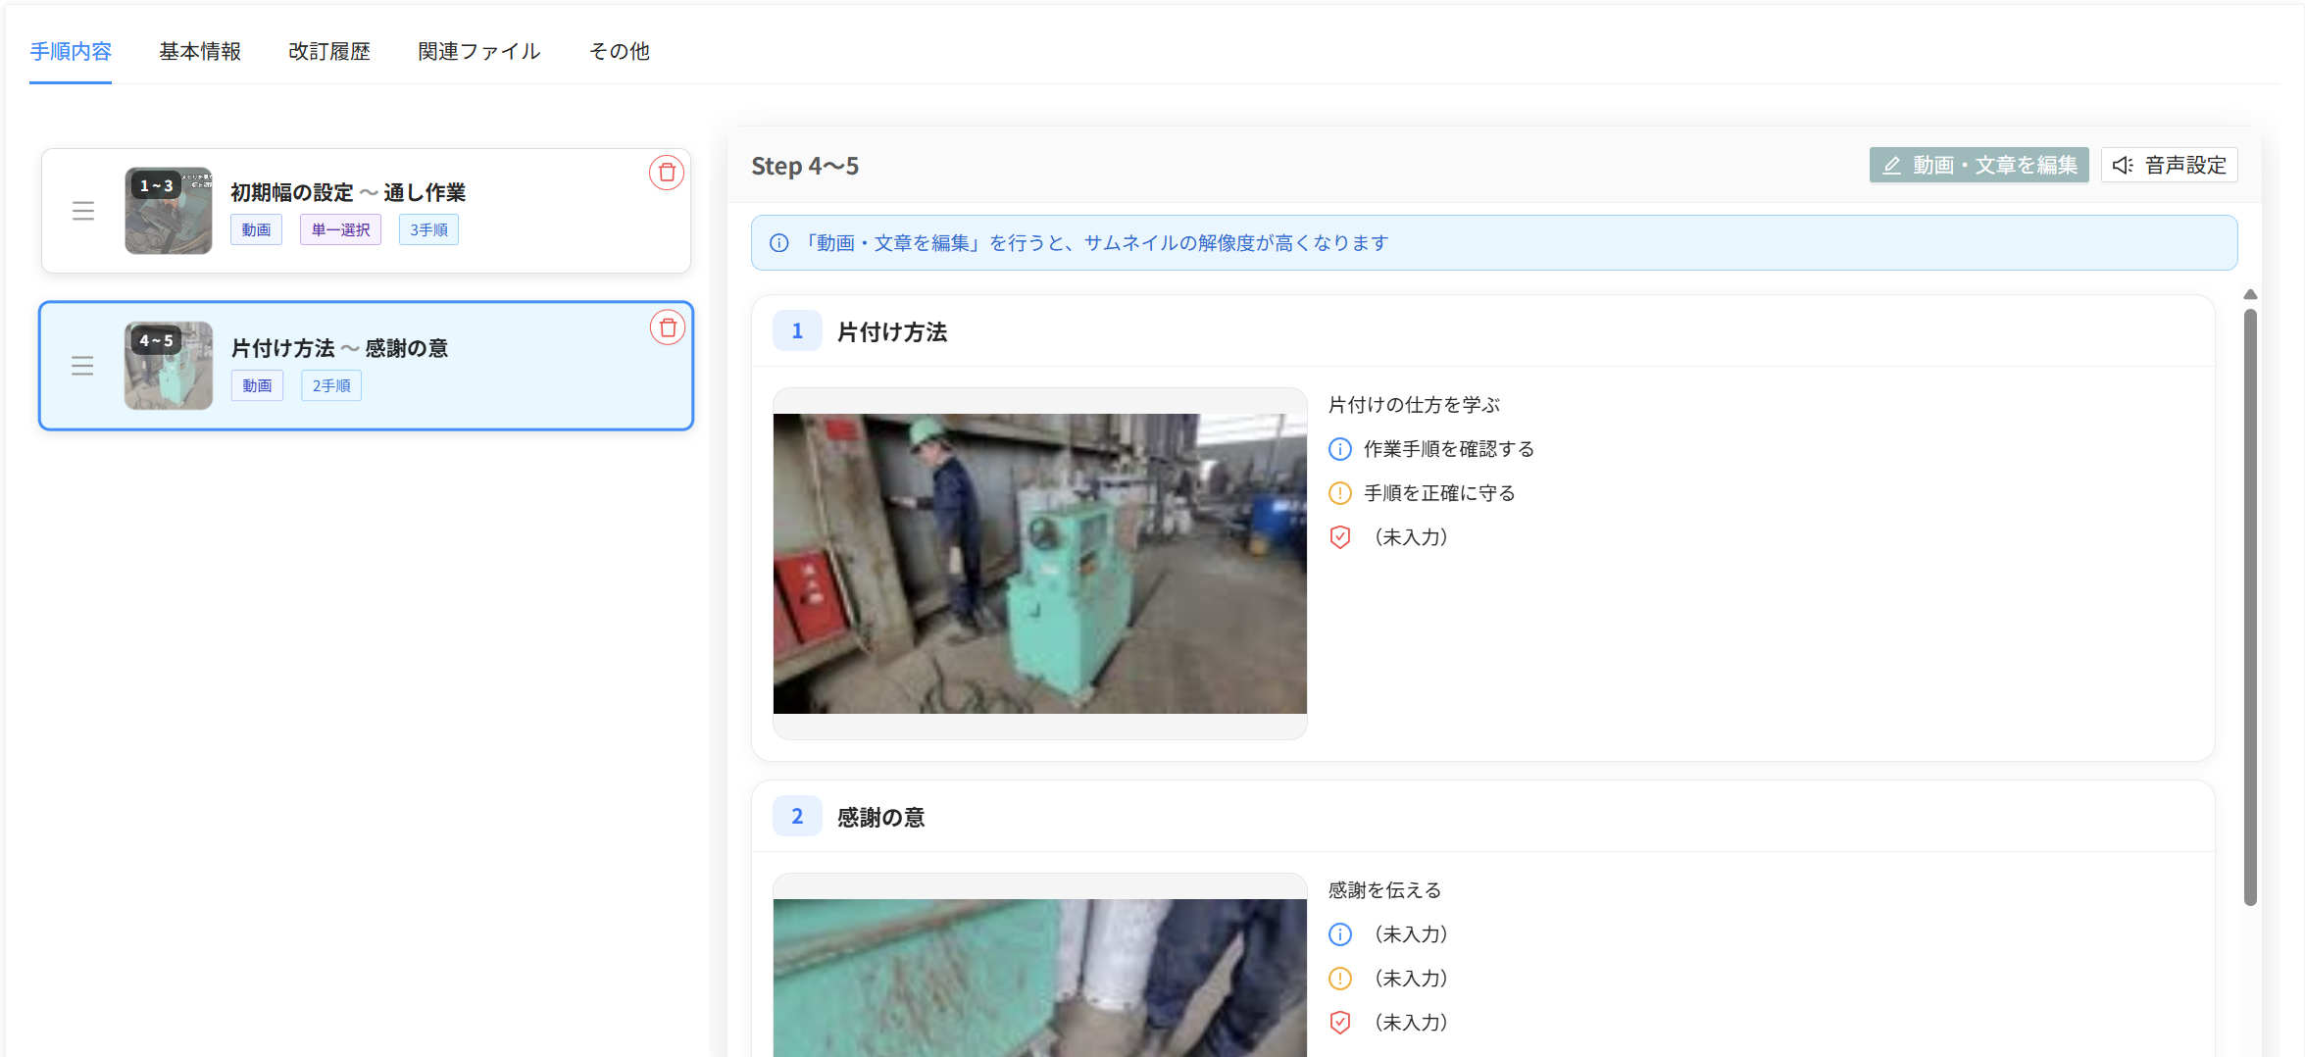This screenshot has height=1057, width=2305.
Task: Click orange warning icon beside 手順を正確に守る
Action: click(1339, 493)
